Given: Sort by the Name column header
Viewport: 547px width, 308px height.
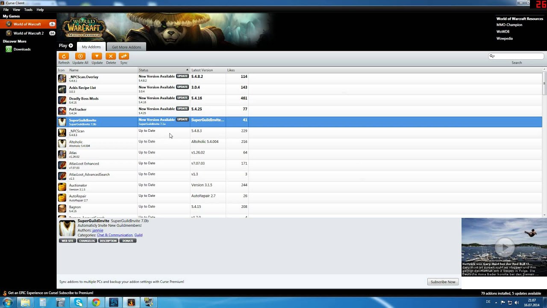Looking at the screenshot, I should click(x=103, y=70).
